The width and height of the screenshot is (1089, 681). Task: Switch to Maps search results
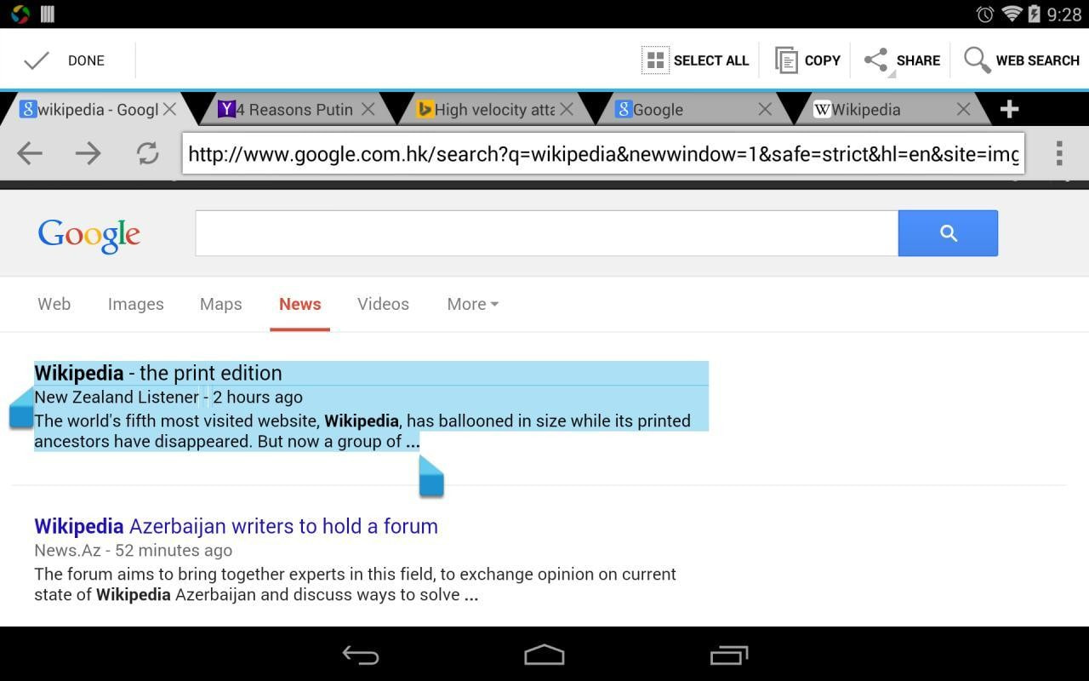click(220, 304)
